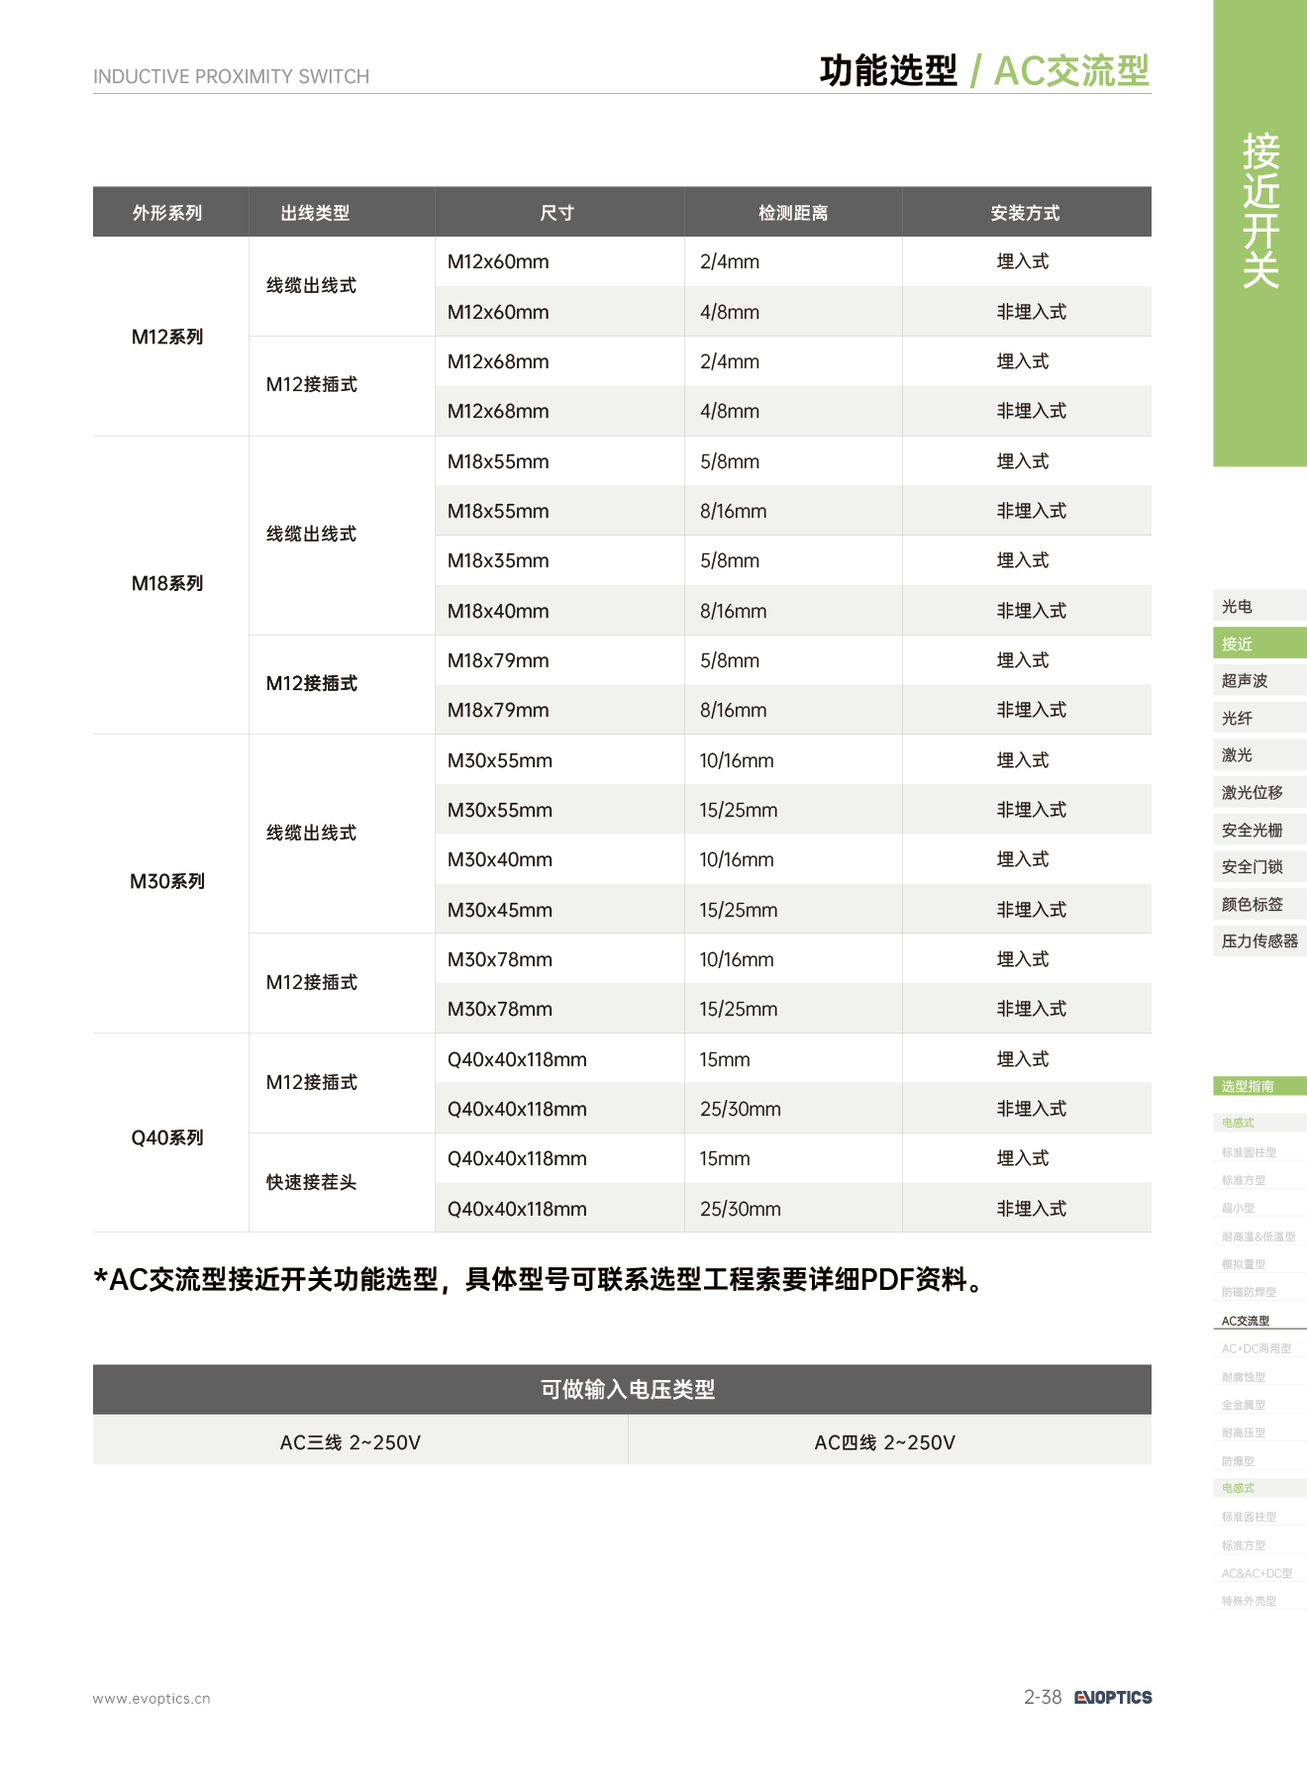Select the 防磁防焊型 guide entry
Screen dimensions: 1307x1774
[1249, 1292]
